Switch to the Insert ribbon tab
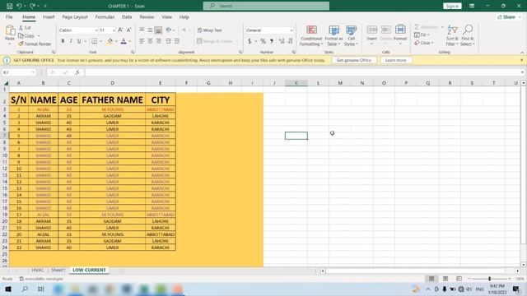527x296 pixels. 49,16
